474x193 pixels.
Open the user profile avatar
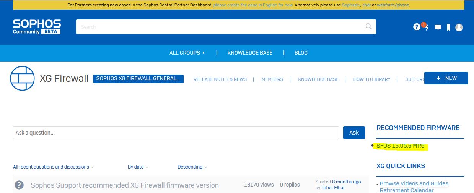tap(459, 27)
